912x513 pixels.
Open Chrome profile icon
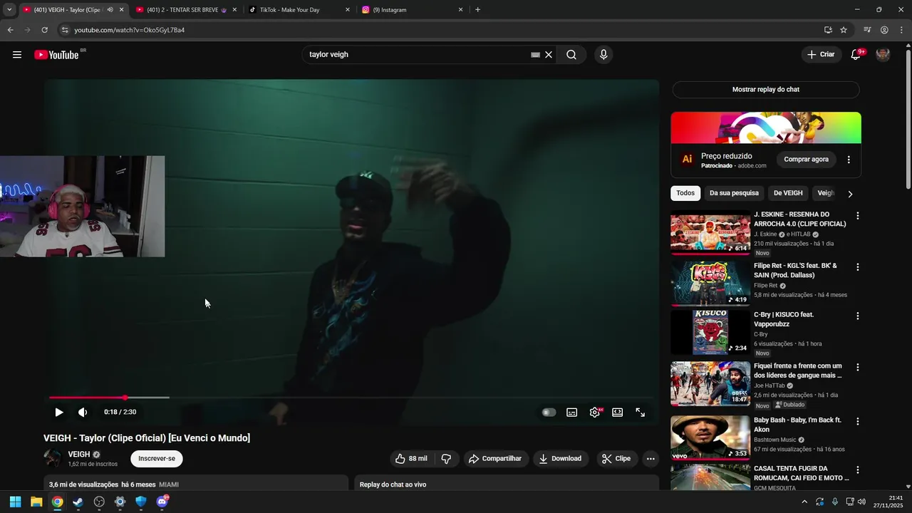point(884,30)
